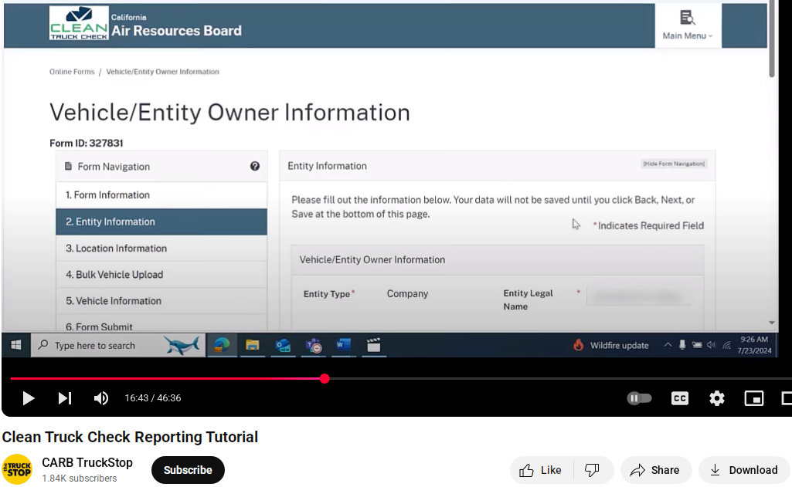The image size is (792, 487).
Task: Dislike the video
Action: [x=593, y=470]
